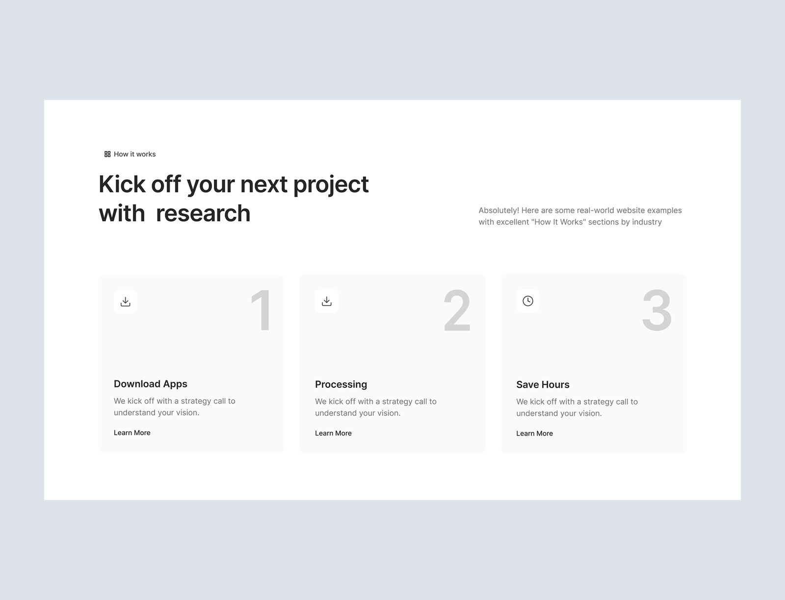
Task: Click the large number 2 on Processing card
Action: tap(457, 310)
